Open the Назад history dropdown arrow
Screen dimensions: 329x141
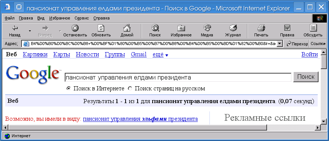[30, 31]
